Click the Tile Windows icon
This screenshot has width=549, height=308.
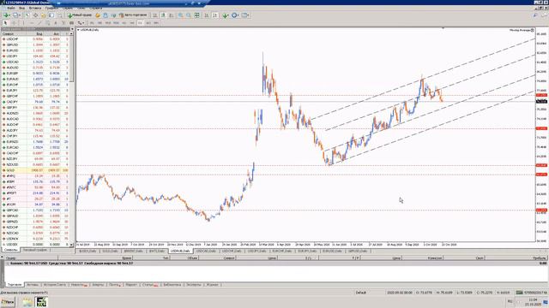point(196,15)
